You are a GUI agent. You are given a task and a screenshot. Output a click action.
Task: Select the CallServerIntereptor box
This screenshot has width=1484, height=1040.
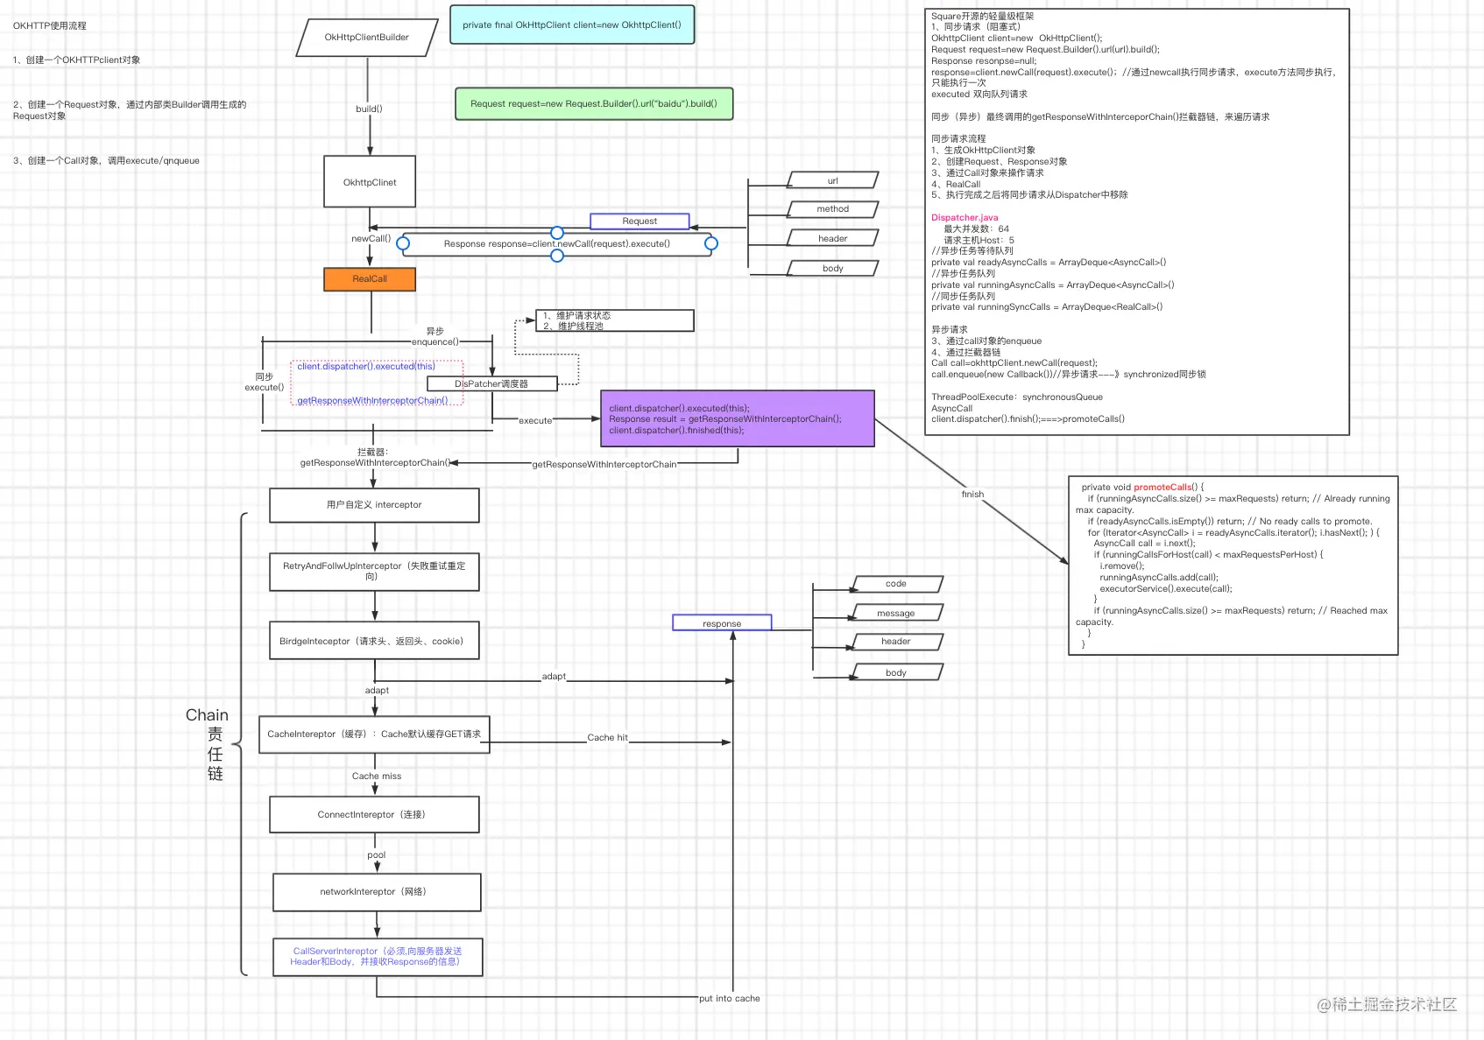point(378,957)
